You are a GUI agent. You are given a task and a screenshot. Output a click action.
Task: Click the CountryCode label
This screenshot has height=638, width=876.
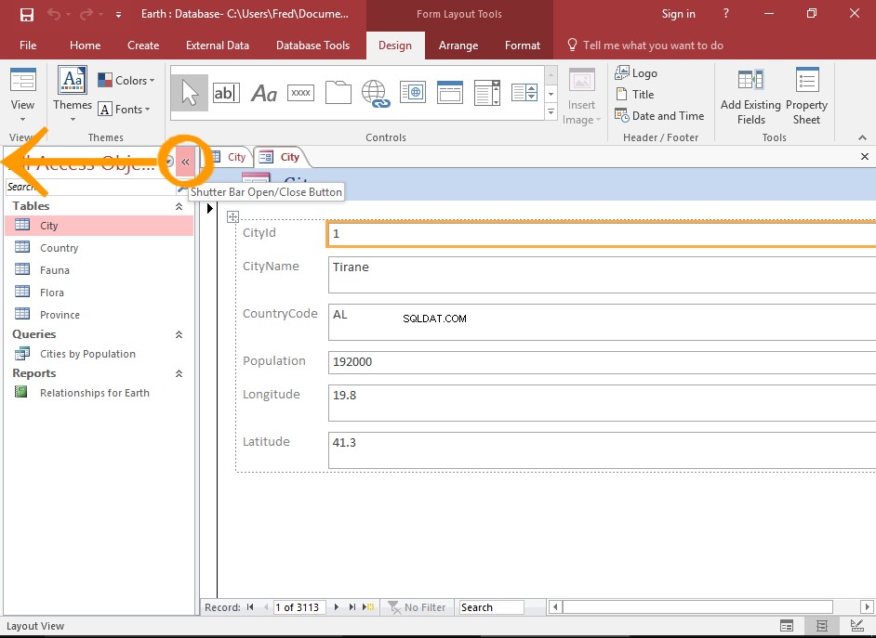pos(280,313)
